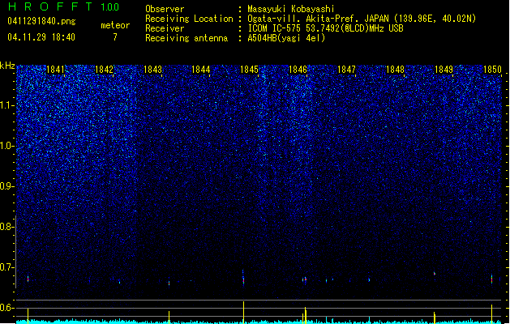510x324 pixels.
Task: Click the first meteor echo left of 1841
Action: point(28,278)
